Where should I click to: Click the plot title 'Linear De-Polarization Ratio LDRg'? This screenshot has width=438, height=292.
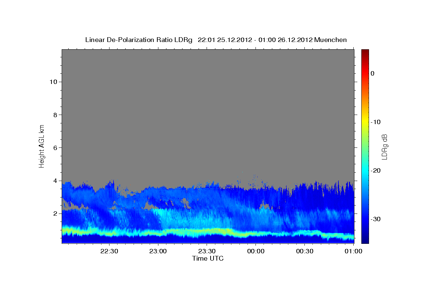click(x=138, y=40)
